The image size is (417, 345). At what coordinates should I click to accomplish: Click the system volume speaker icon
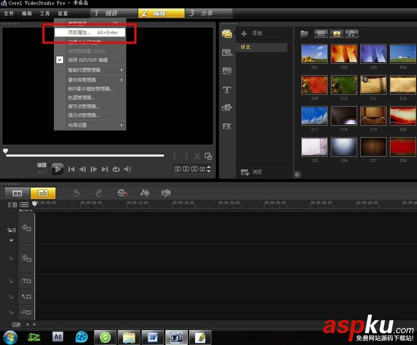pos(127,169)
